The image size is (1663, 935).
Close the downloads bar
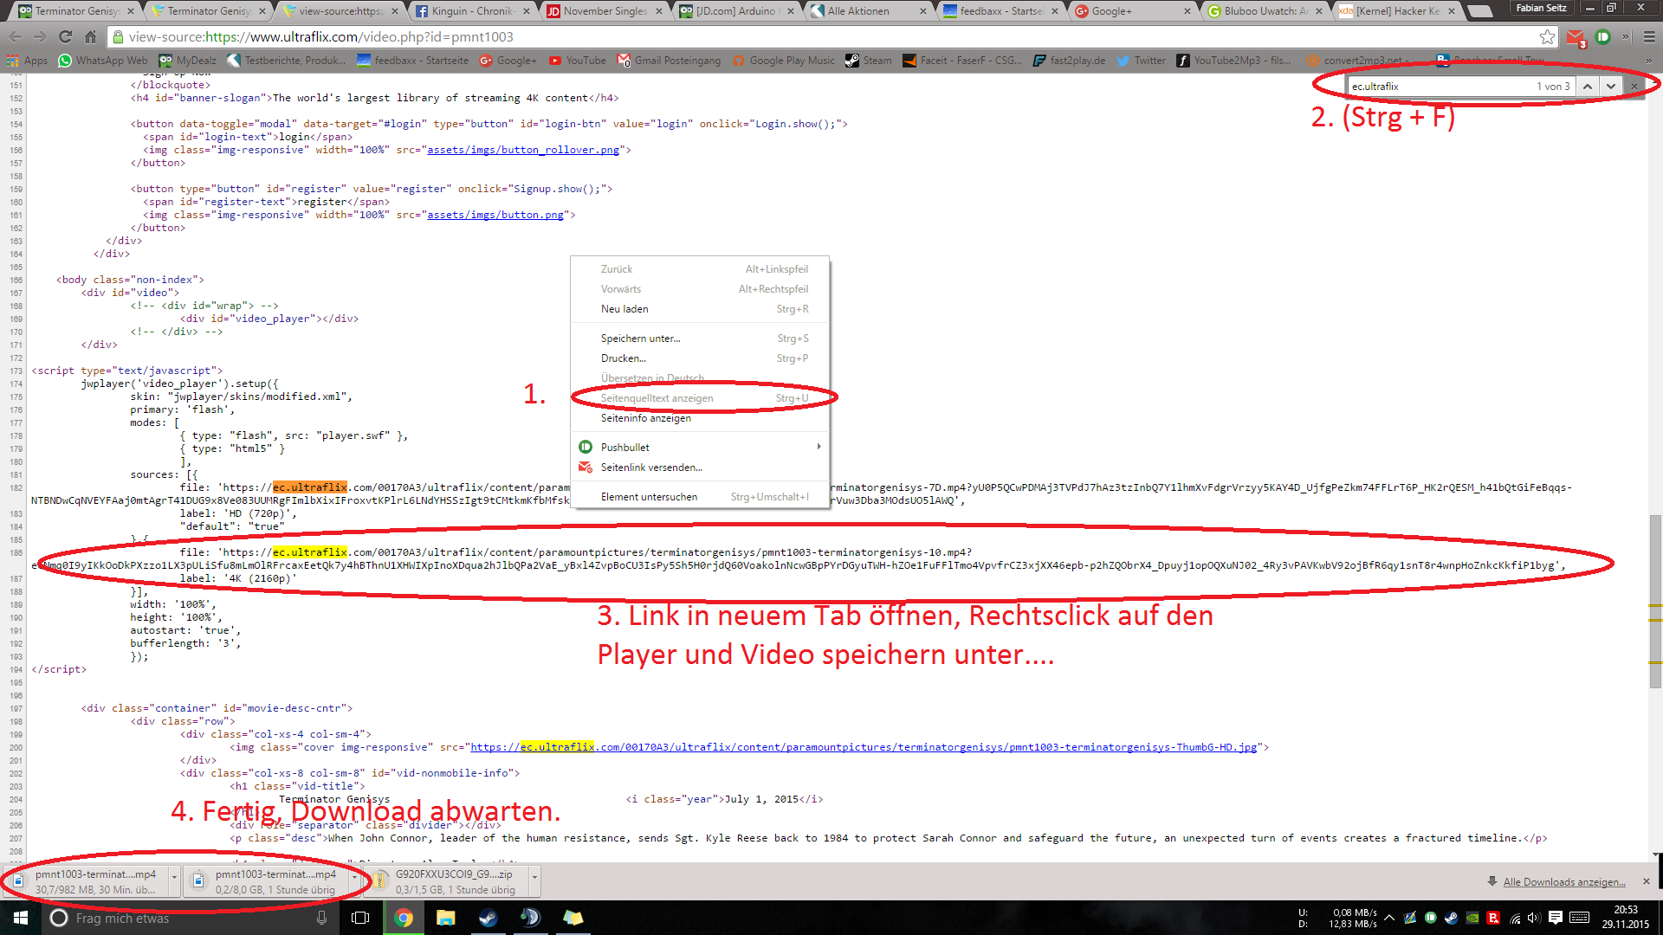pos(1647,881)
